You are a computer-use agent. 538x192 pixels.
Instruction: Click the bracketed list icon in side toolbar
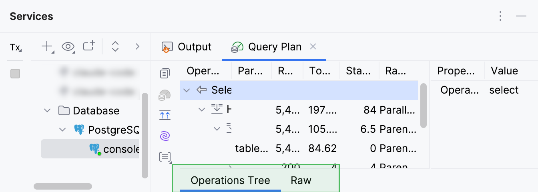(x=165, y=157)
